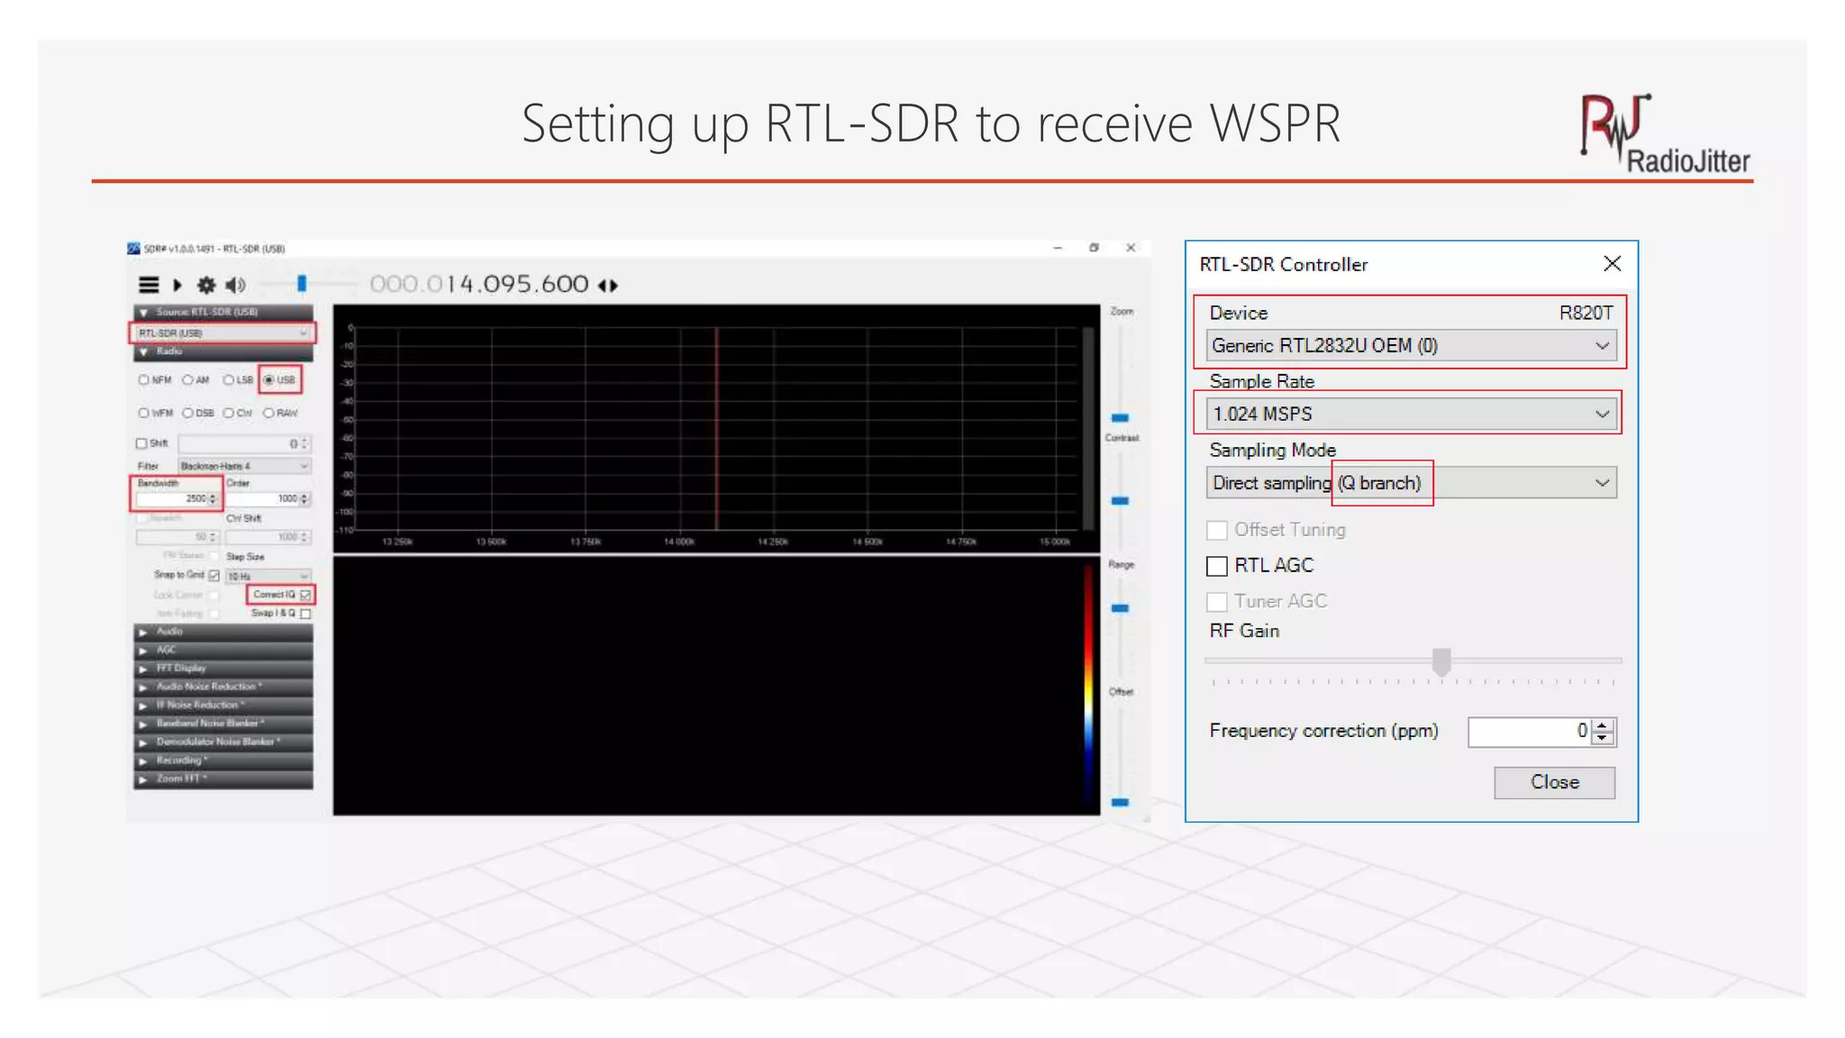1845x1038 pixels.
Task: Decrease frequency correction with down arrow
Action: tap(1603, 738)
